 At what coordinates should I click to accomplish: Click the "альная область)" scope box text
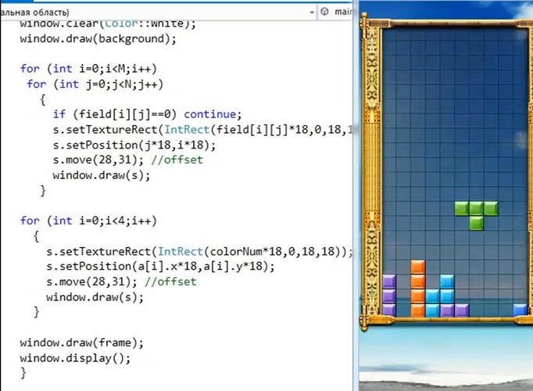coord(34,13)
